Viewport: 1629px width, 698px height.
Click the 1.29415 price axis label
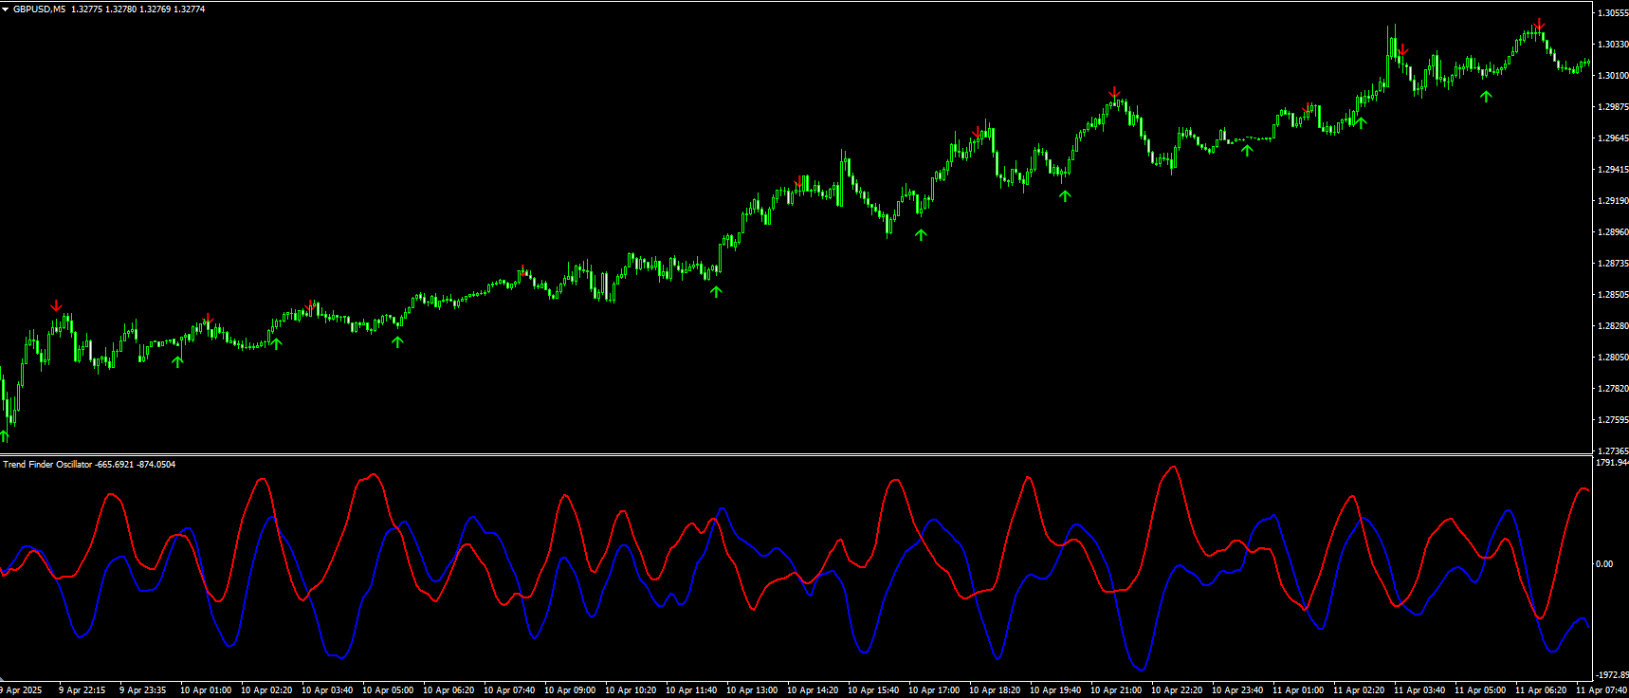pyautogui.click(x=1612, y=170)
